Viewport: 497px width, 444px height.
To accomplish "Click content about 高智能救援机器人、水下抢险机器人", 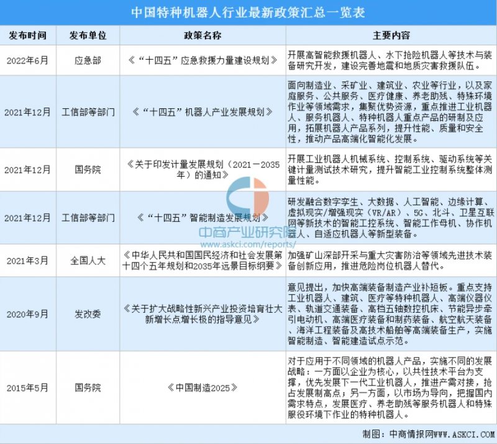I will click(x=390, y=60).
